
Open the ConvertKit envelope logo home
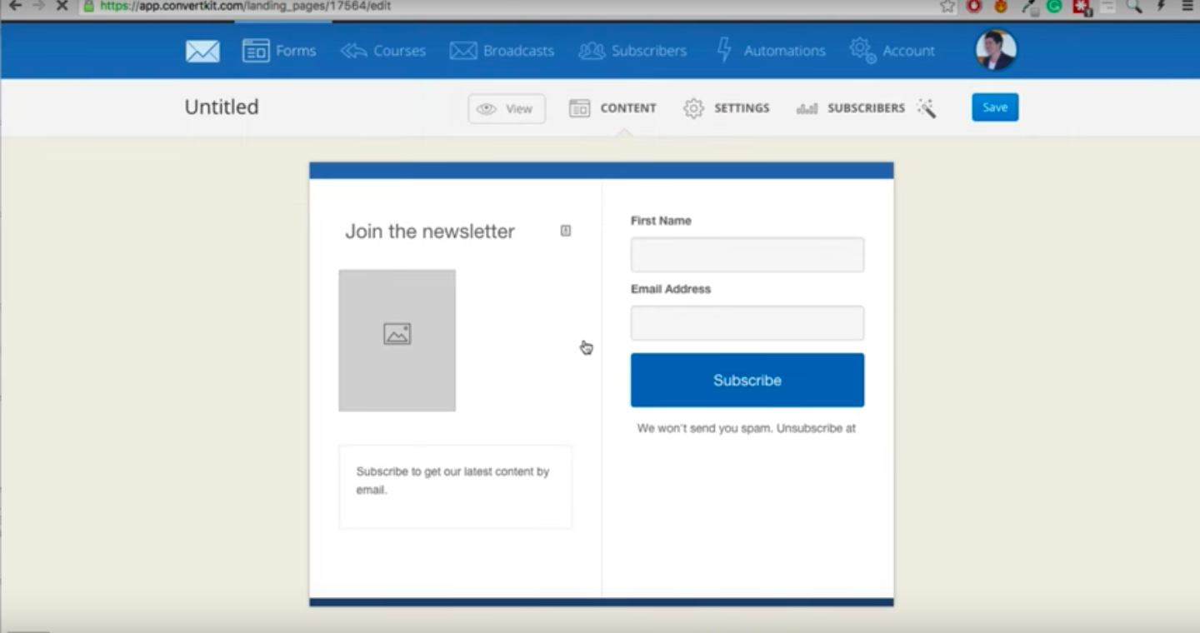(x=202, y=52)
